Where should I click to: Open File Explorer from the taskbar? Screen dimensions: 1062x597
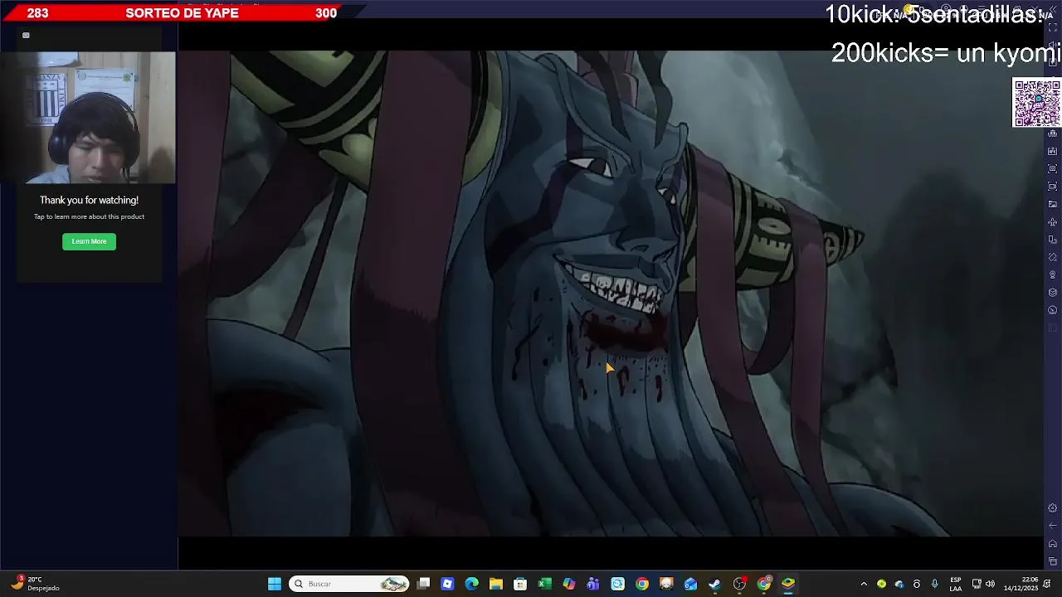pyautogui.click(x=496, y=584)
